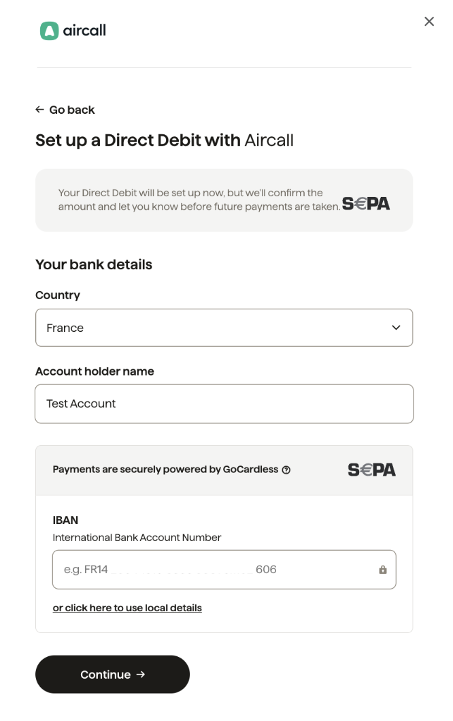
Task: Click the arrow icon on the Continue button
Action: pos(141,674)
